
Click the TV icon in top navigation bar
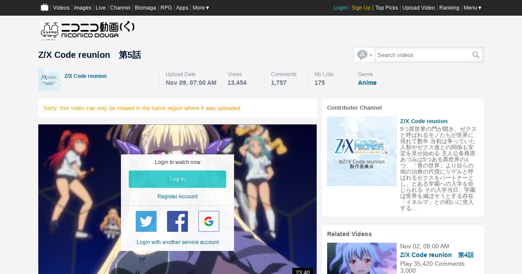pos(45,7)
